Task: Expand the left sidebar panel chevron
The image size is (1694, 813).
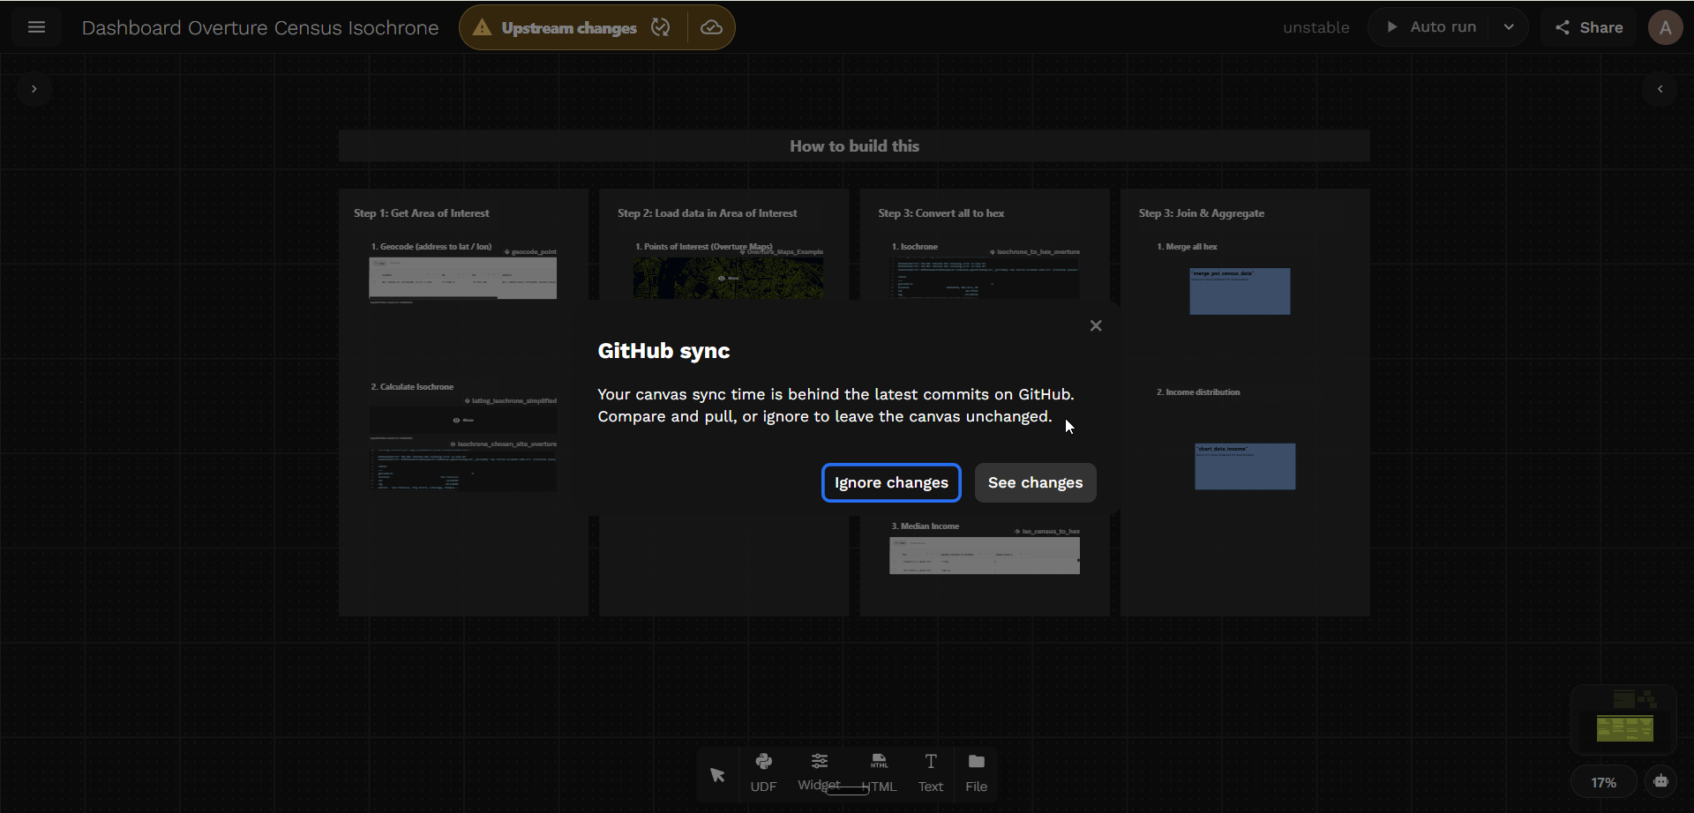Action: [34, 89]
